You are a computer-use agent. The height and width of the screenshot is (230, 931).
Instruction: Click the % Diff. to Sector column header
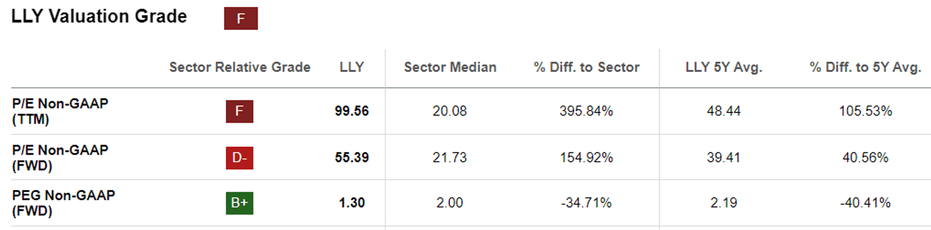pyautogui.click(x=587, y=67)
